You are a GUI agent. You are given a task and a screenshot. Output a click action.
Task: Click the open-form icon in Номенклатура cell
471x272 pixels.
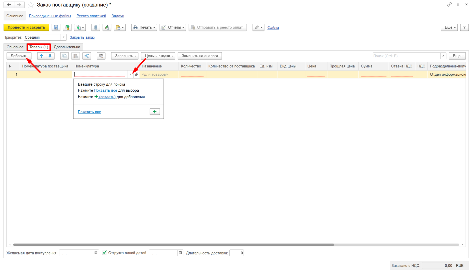pyautogui.click(x=137, y=74)
